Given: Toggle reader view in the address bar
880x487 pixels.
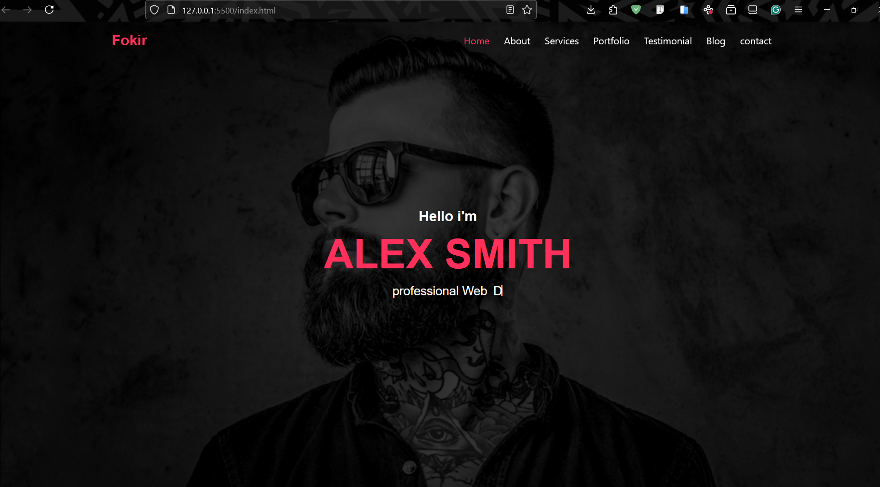Looking at the screenshot, I should pyautogui.click(x=510, y=10).
